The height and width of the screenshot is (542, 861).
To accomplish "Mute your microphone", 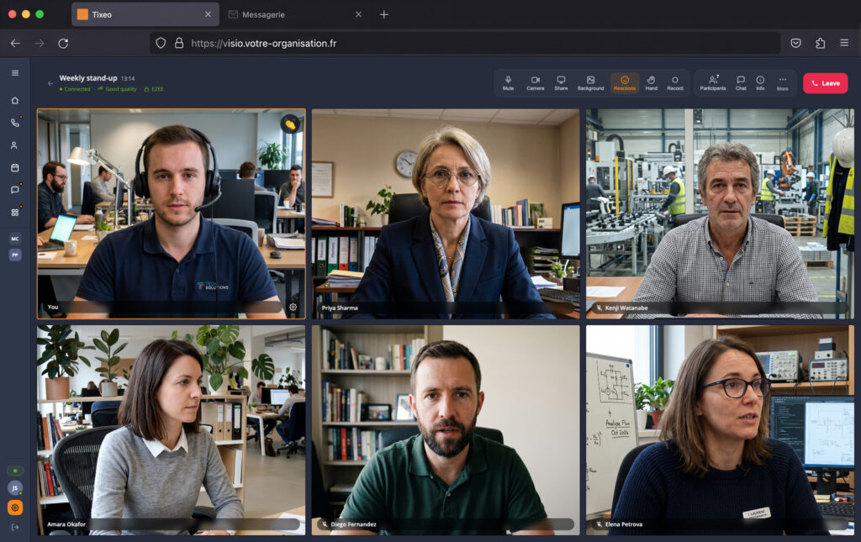I will click(x=508, y=83).
